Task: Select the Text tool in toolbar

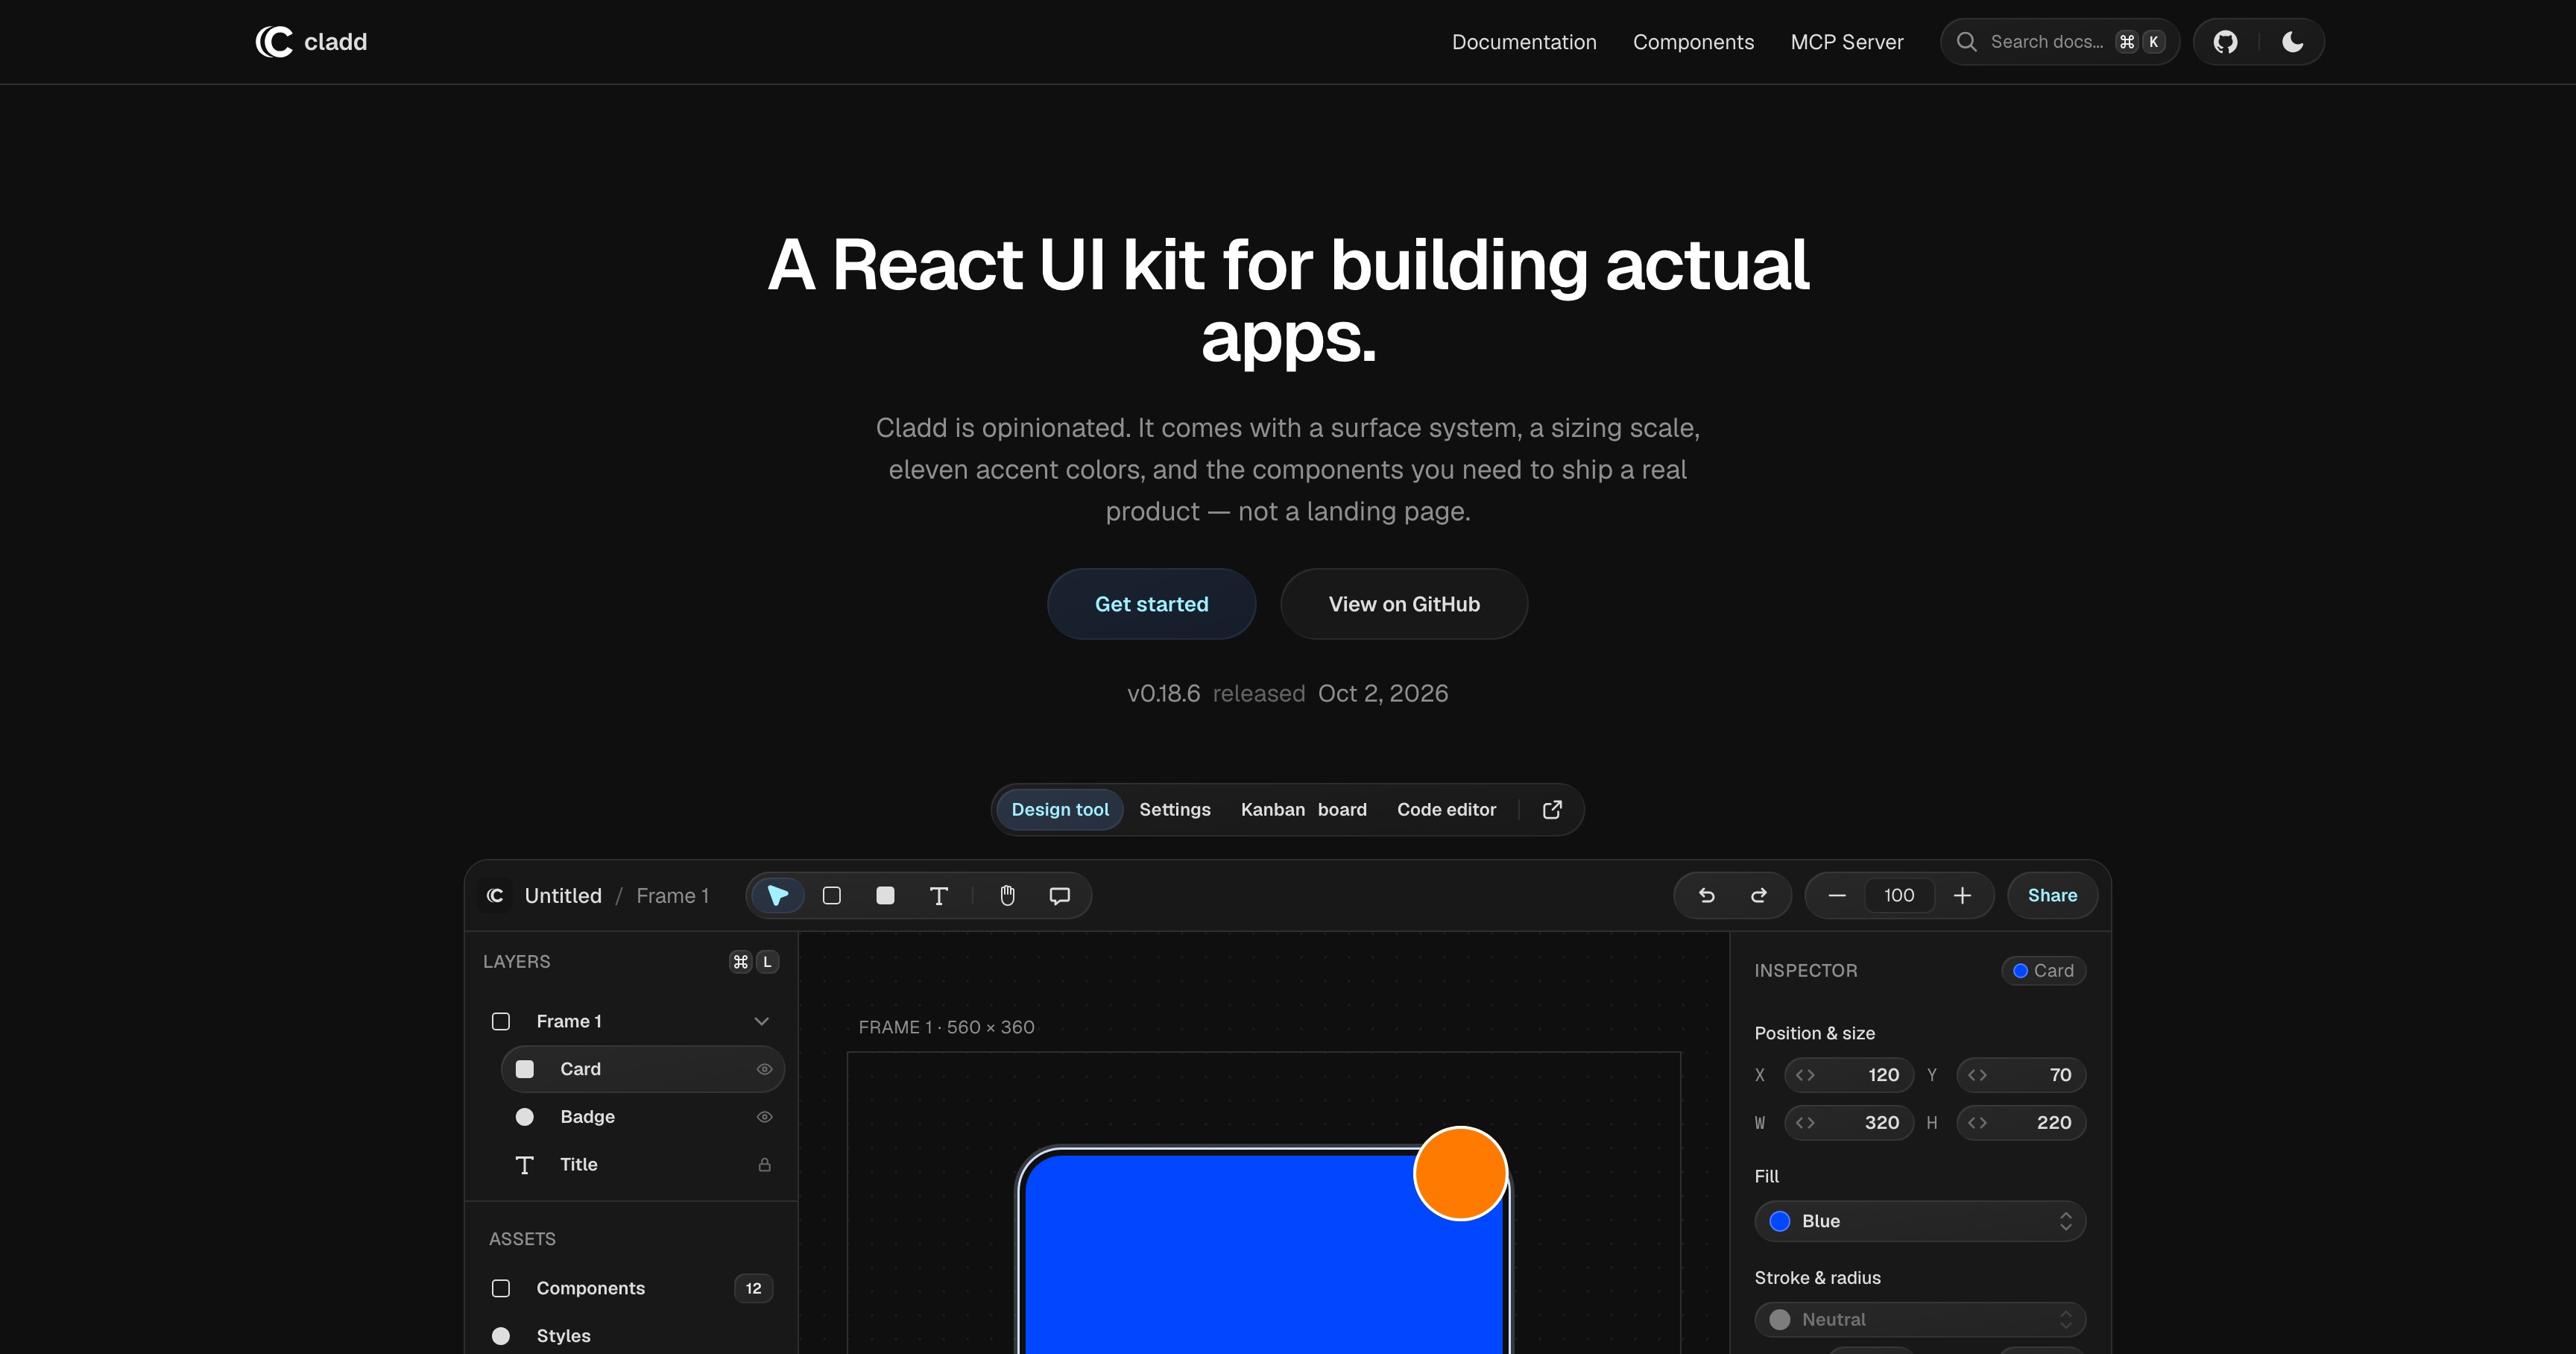Action: point(938,895)
